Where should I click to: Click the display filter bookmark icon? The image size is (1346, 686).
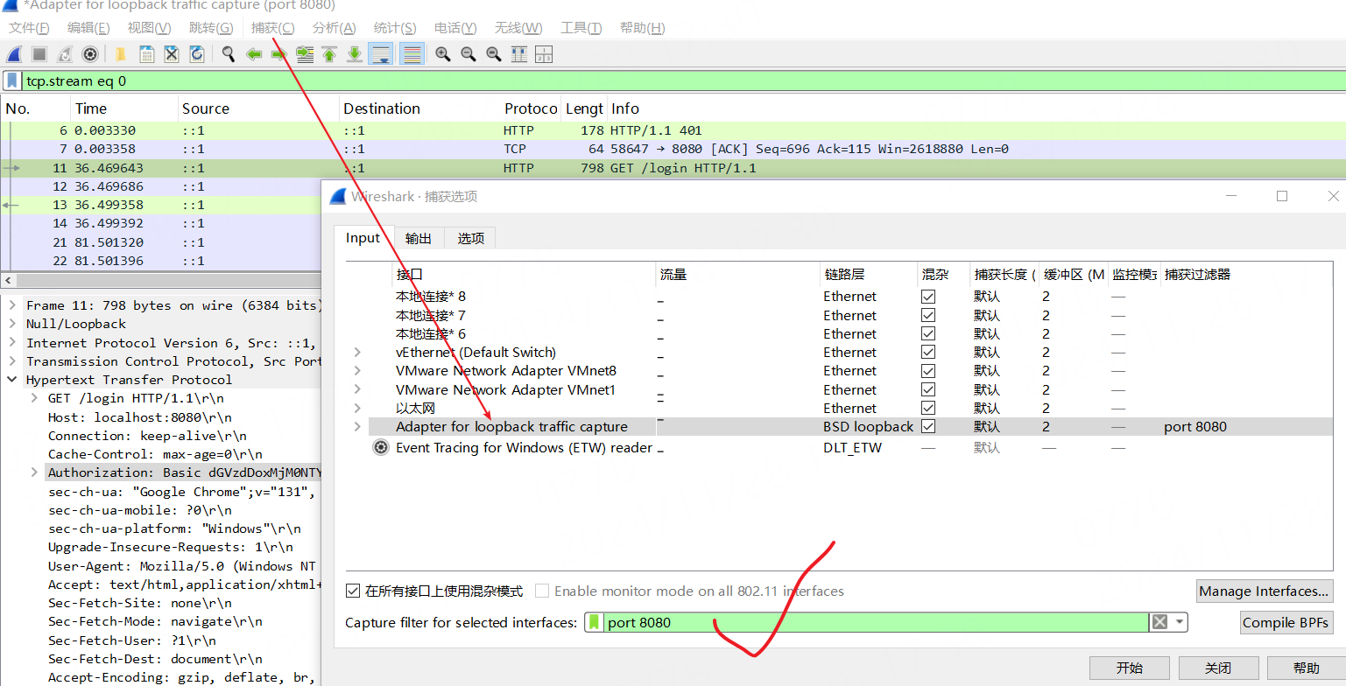pos(12,81)
